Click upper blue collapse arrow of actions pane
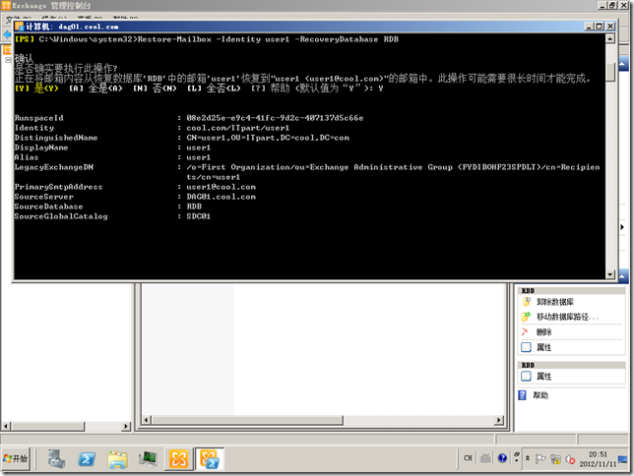The height and width of the screenshot is (476, 634). coord(622,64)
